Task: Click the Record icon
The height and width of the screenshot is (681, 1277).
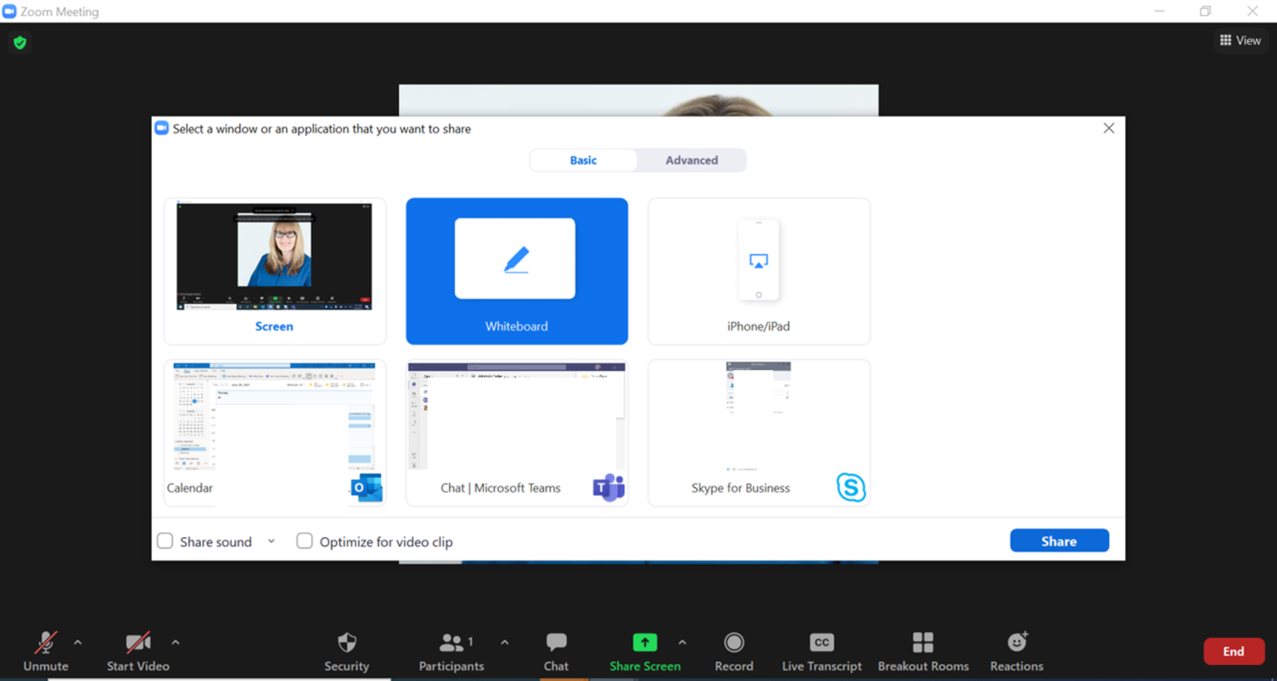Action: [733, 641]
